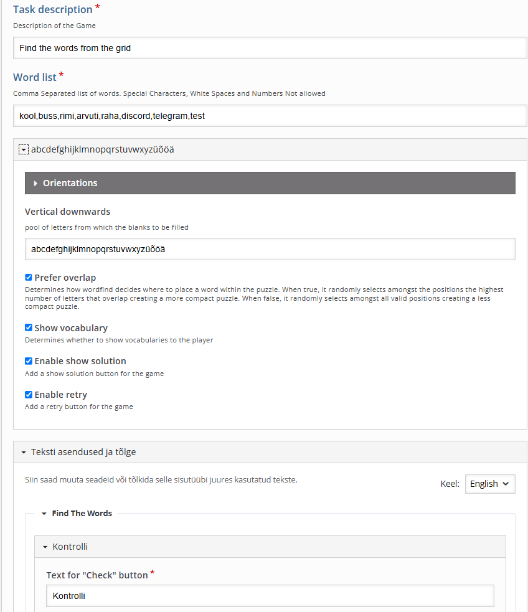Click the Enable show solution label text
The height and width of the screenshot is (612, 528).
point(80,361)
